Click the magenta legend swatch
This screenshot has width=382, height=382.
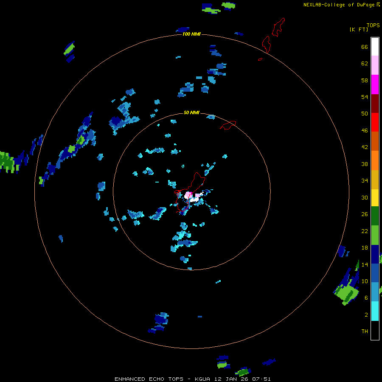[375, 84]
